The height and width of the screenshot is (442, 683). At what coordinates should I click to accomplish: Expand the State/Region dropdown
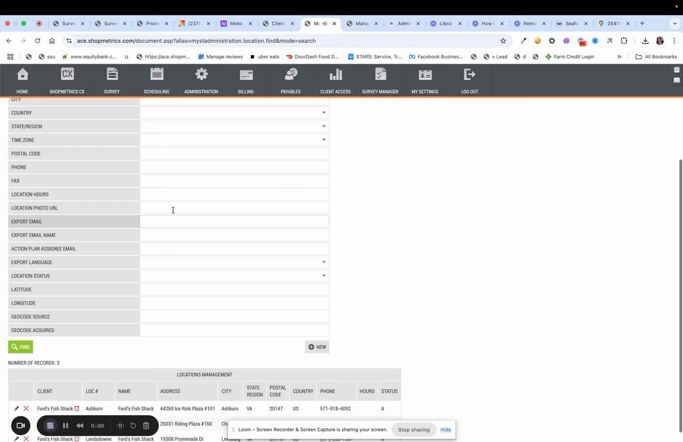click(x=324, y=127)
